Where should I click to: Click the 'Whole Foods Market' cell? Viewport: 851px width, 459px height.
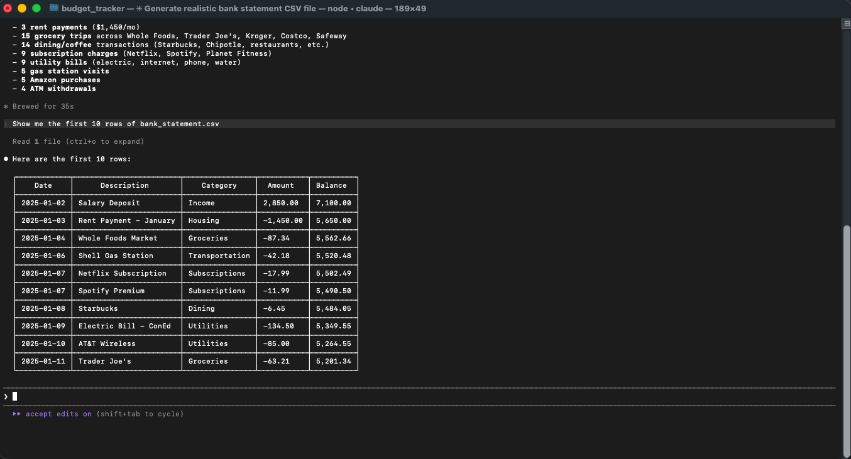(x=118, y=238)
